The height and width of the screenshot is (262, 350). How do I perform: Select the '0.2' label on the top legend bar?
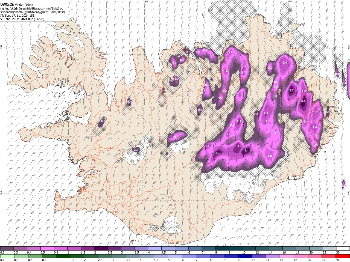click(2, 252)
